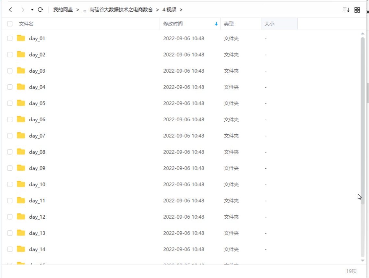Click the 19项 item count label
The image size is (369, 278).
(351, 271)
